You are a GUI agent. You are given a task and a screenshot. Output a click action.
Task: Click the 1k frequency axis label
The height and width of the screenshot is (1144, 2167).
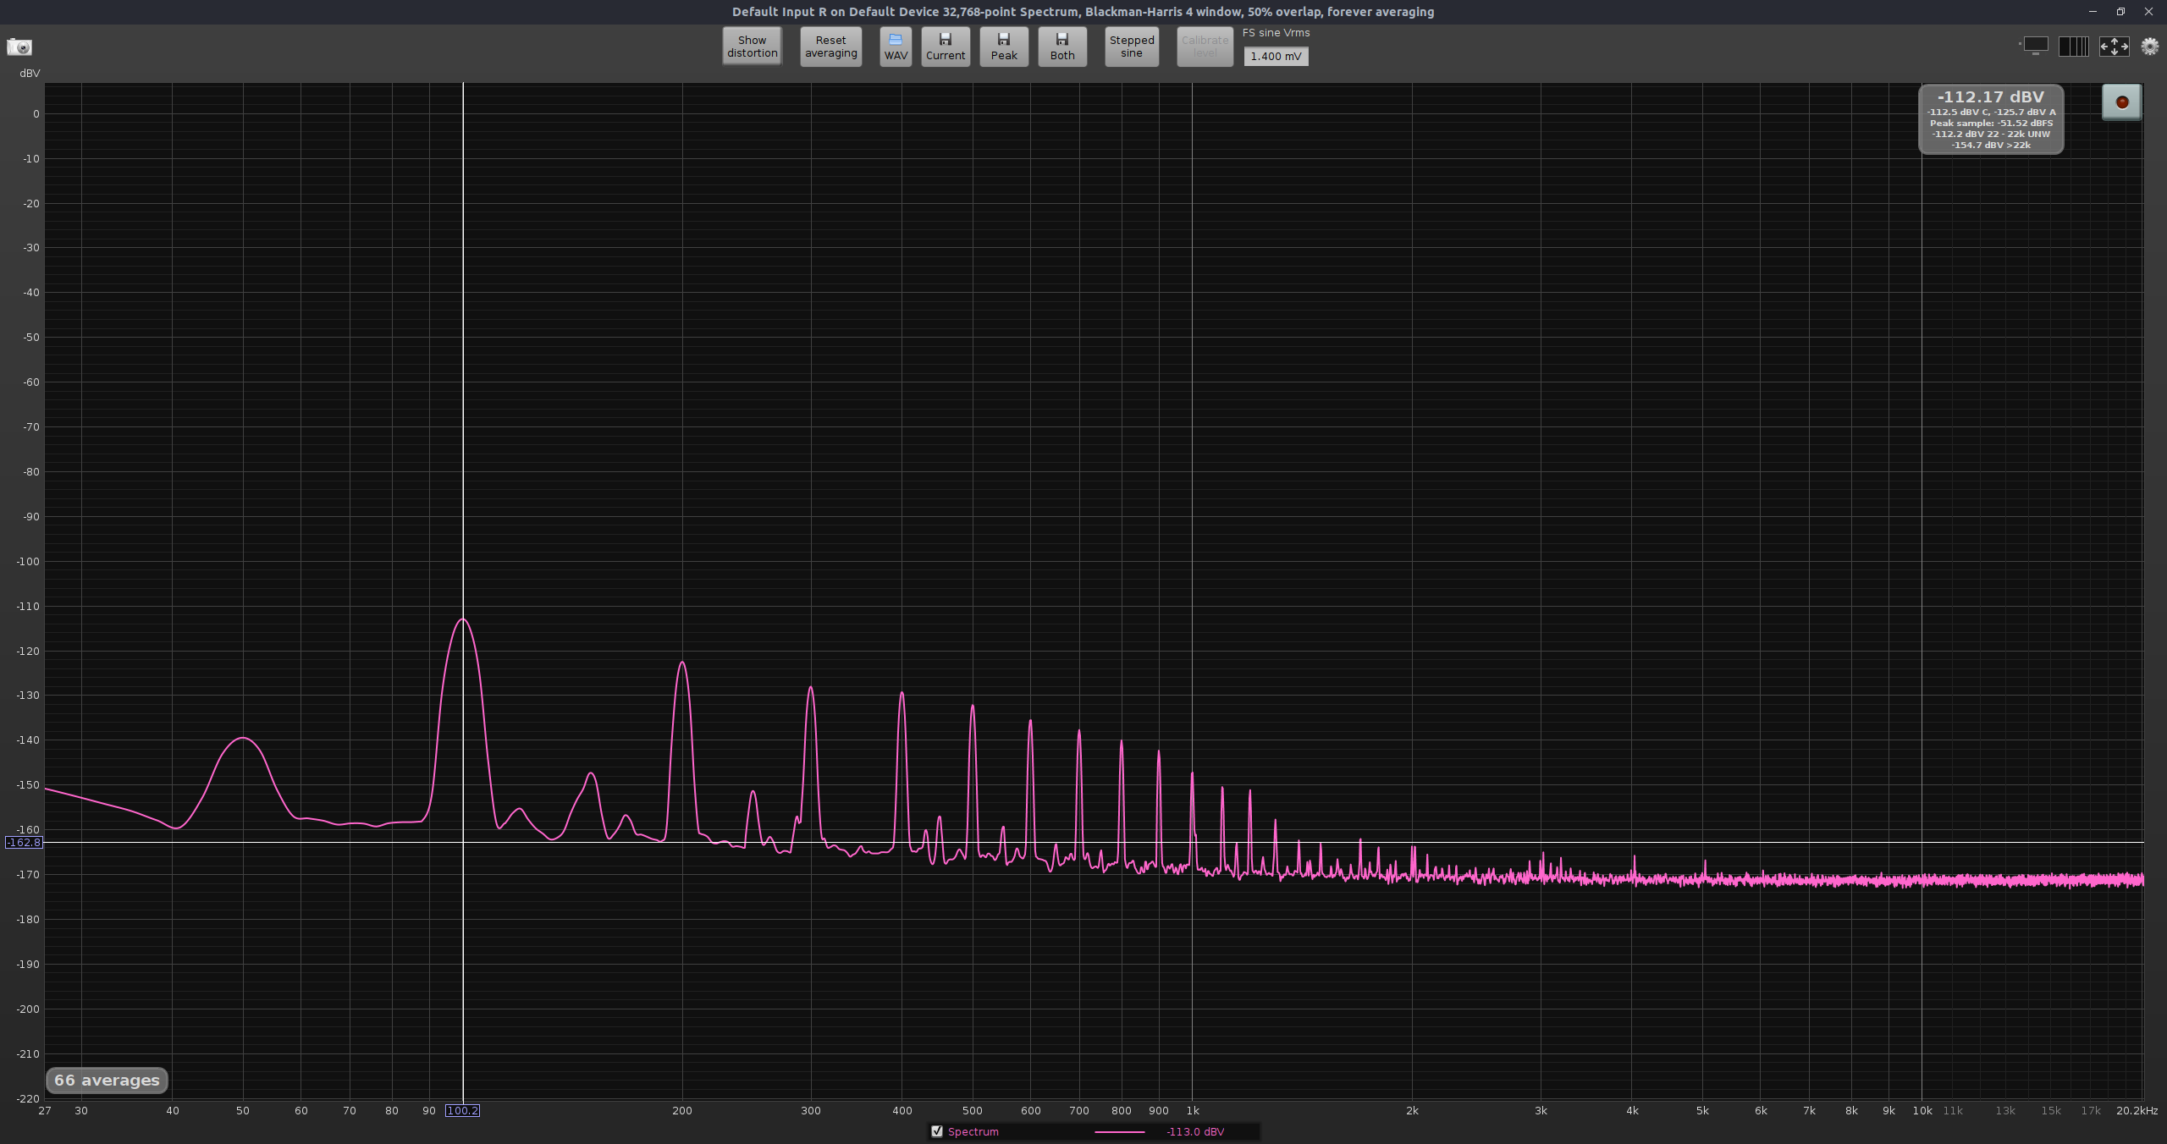[1192, 1110]
